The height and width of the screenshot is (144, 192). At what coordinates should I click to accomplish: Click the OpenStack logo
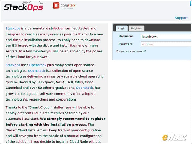tap(64, 6)
